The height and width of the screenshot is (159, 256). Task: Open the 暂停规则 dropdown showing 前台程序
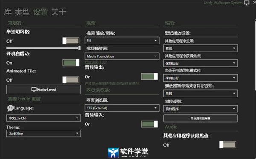click(201, 109)
